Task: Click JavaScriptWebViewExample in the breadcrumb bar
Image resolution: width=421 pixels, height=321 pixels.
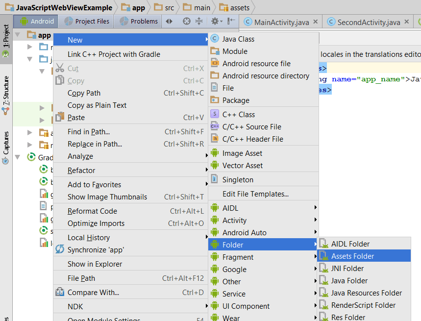Action: point(59,7)
